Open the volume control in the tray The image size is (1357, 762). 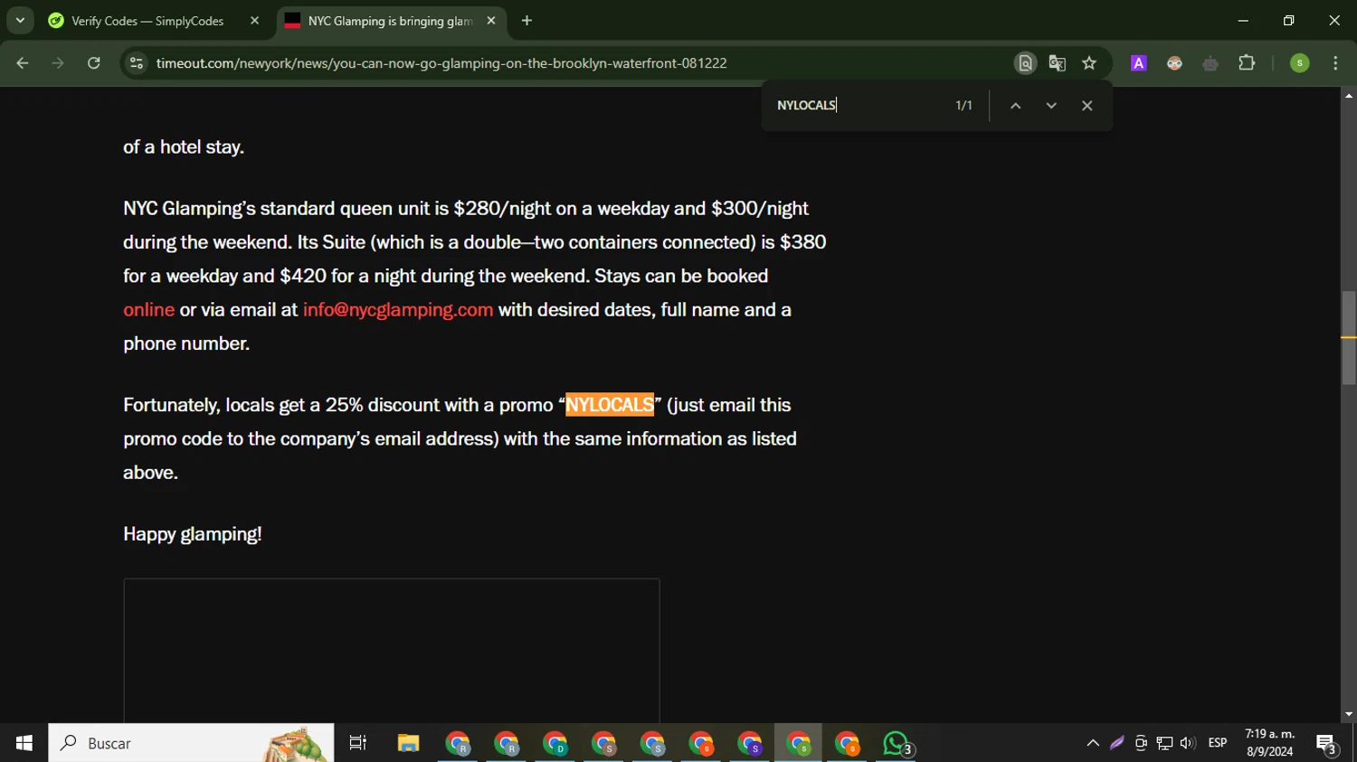coord(1188,743)
